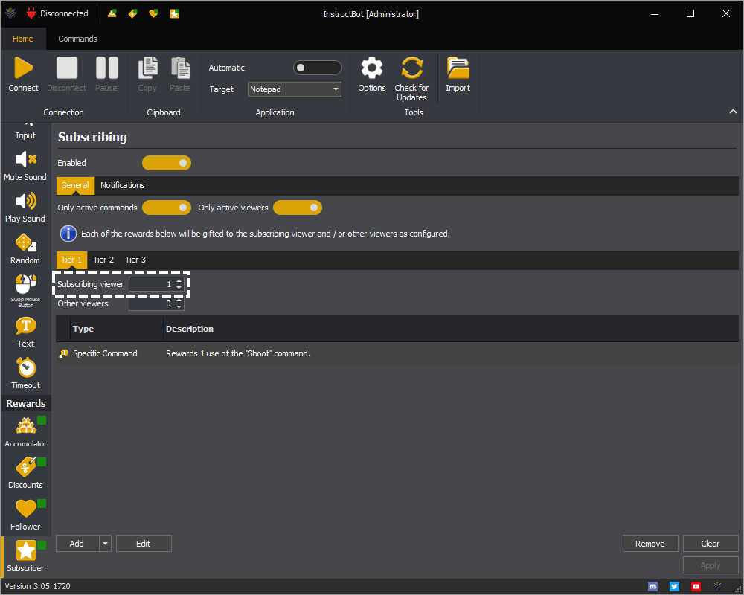
Task: Select the Play Sound command
Action: coord(25,208)
